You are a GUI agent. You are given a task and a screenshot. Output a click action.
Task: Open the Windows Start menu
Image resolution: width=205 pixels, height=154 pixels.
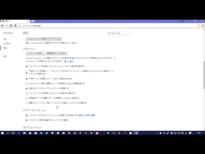[x=2, y=133]
